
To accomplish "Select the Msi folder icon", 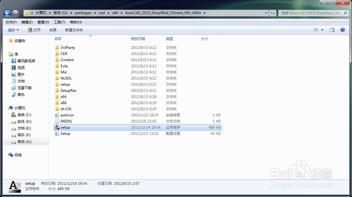I will pos(57,72).
